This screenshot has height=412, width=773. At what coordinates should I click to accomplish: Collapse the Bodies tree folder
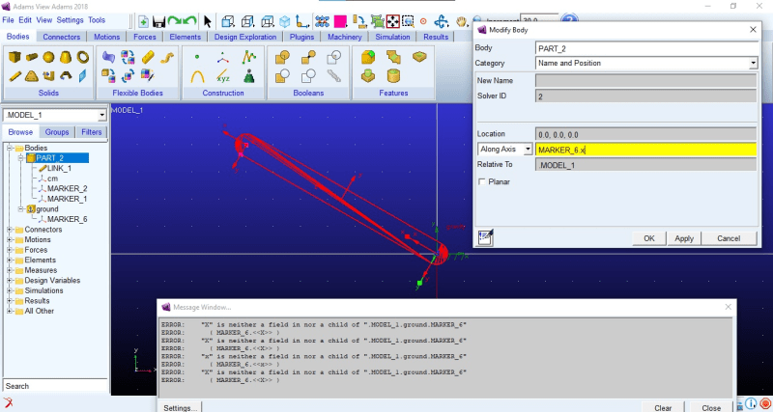click(10, 149)
